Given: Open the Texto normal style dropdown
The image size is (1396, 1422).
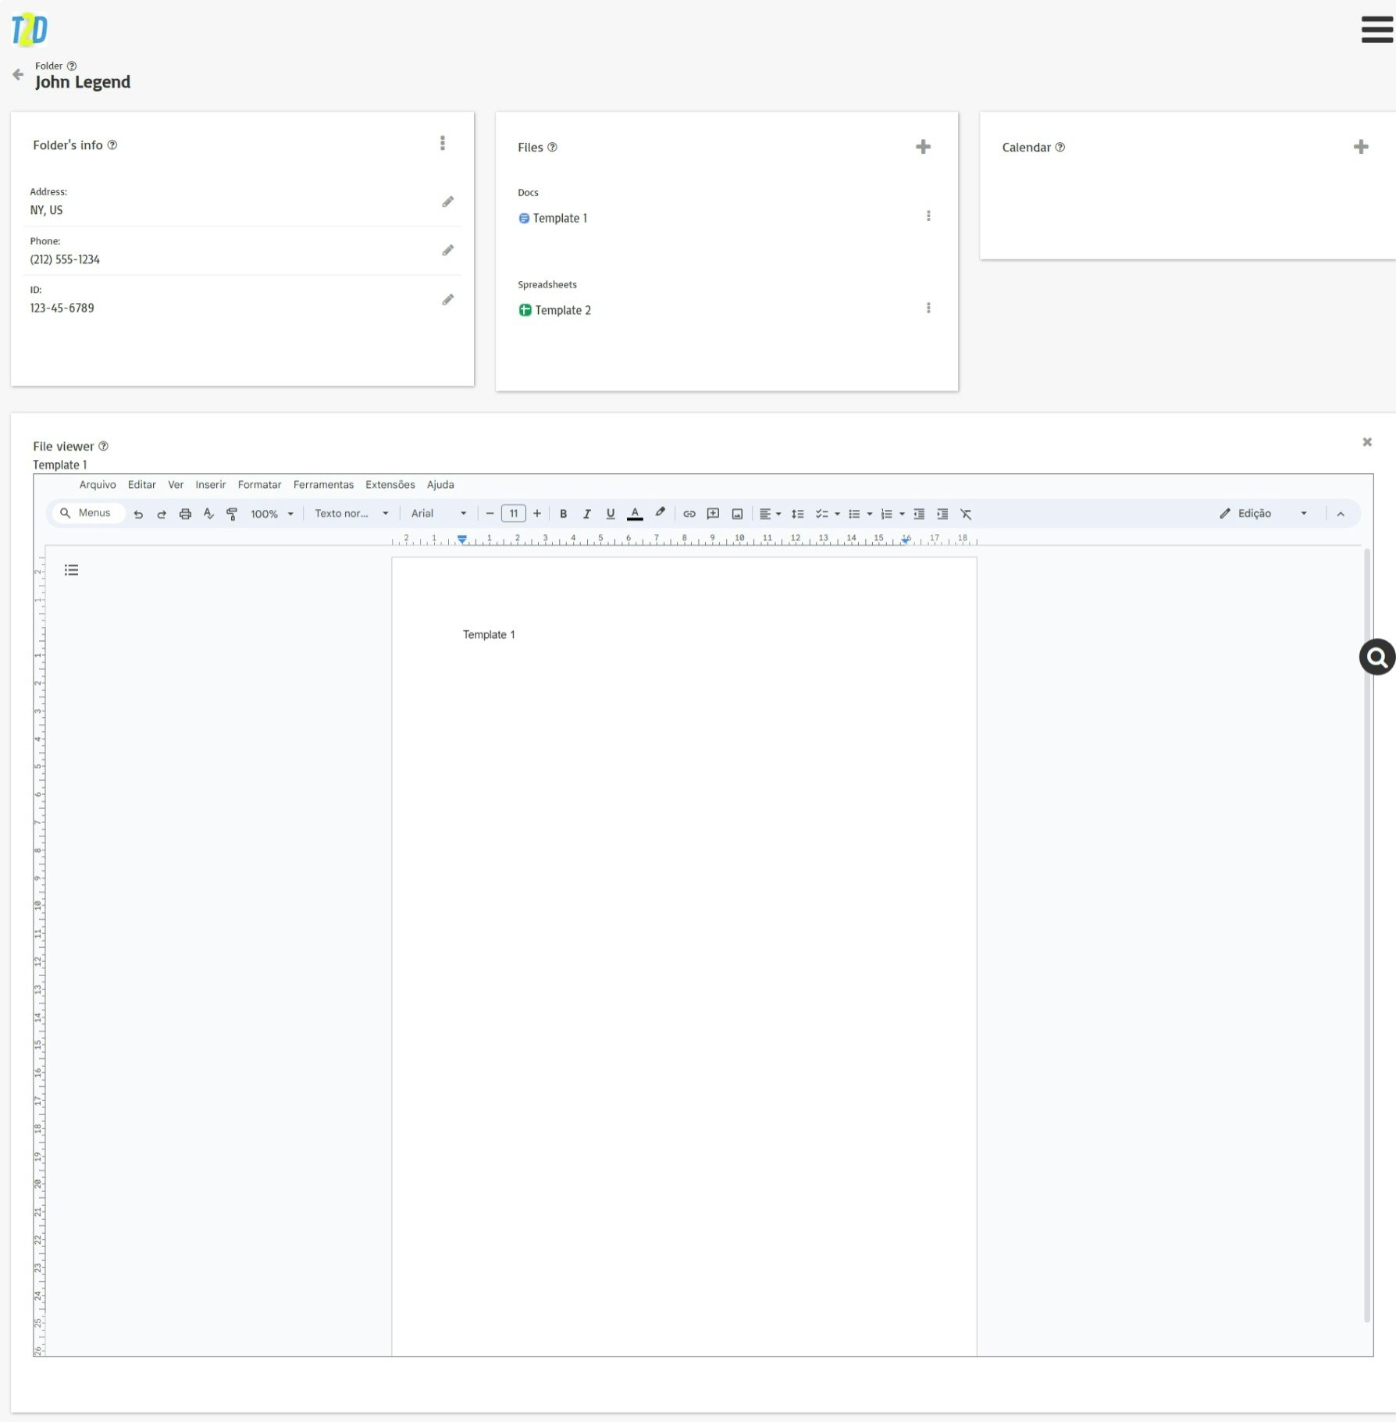Looking at the screenshot, I should tap(351, 514).
